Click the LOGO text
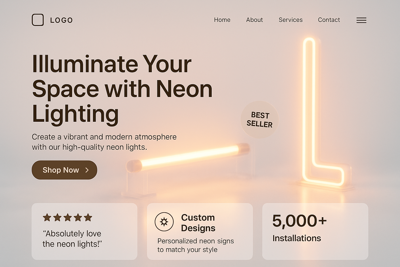This screenshot has height=267, width=400. pyautogui.click(x=61, y=20)
